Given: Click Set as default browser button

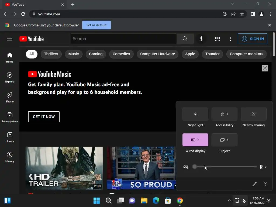Looking at the screenshot, I should pos(96,25).
